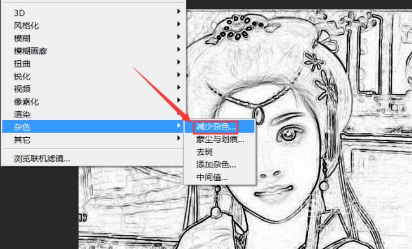Open the 3D filter submenu

(x=93, y=13)
